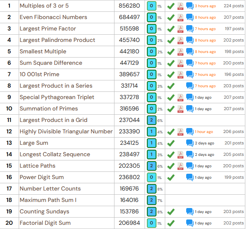This screenshot has width=248, height=229.
Task: Open PDF icon in Largest Prime Factor row
Action: pyautogui.click(x=180, y=29)
